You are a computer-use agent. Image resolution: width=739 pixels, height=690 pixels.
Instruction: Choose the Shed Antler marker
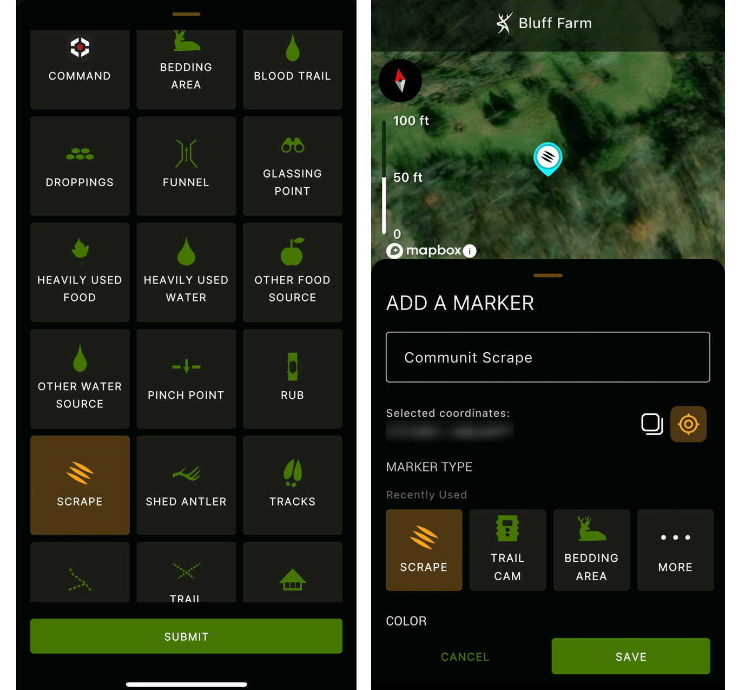pos(186,485)
